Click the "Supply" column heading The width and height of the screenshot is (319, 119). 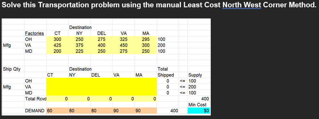(x=195, y=75)
